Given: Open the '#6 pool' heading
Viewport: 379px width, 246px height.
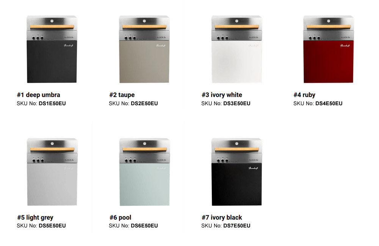Looking at the screenshot, I should [x=121, y=218].
